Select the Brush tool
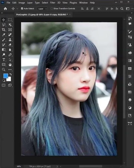Image resolution: width=134 pixels, height=168 pixels. [4, 40]
